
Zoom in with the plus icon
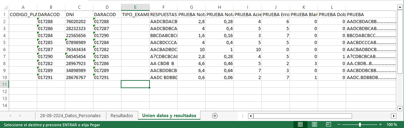click(x=380, y=125)
